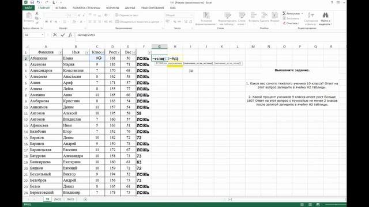The width and height of the screenshot is (369, 207).
Task: Click the fill color bucket button
Action: point(74,22)
